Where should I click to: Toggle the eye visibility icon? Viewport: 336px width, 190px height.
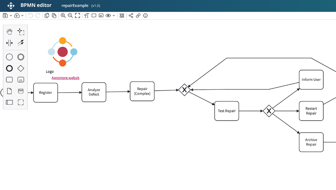(x=108, y=15)
